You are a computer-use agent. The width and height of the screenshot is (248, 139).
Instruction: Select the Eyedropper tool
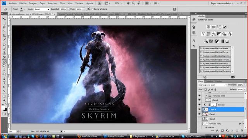pos(4,40)
